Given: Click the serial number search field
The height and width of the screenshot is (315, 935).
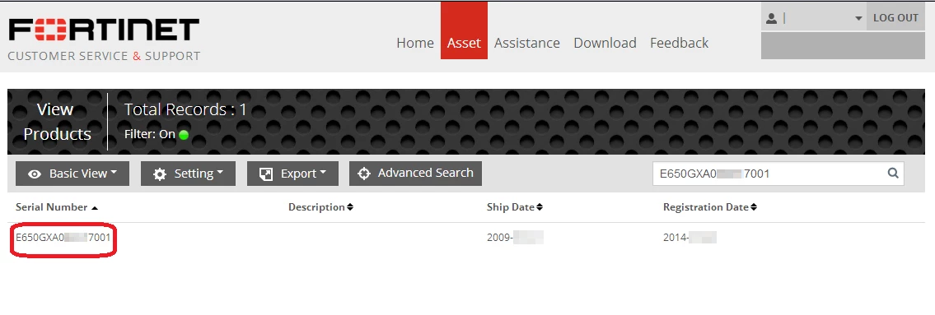Looking at the screenshot, I should click(x=778, y=174).
